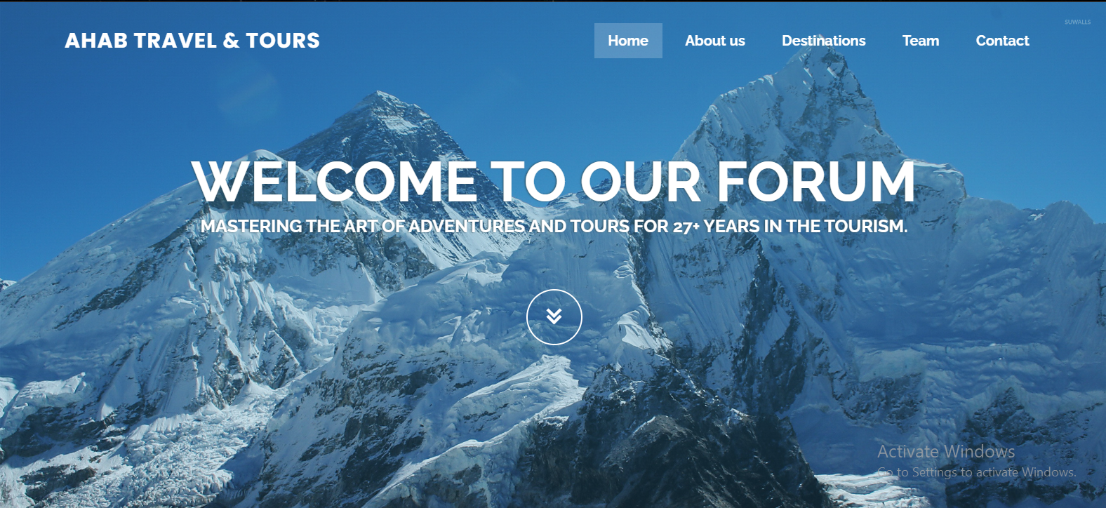Go to the About us page
The image size is (1106, 508).
tap(715, 41)
